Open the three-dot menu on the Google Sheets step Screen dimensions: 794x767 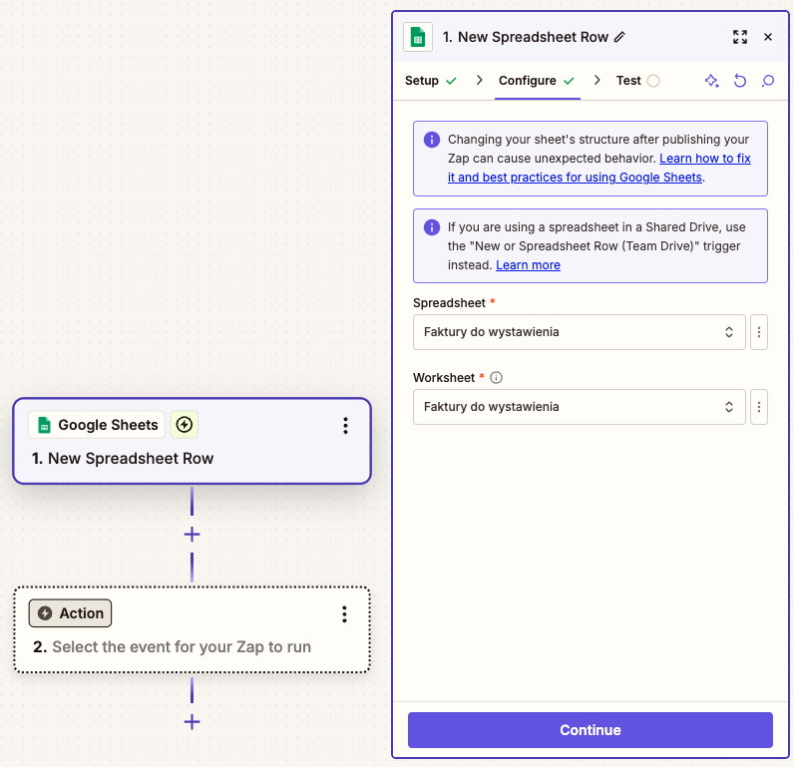[x=345, y=426]
